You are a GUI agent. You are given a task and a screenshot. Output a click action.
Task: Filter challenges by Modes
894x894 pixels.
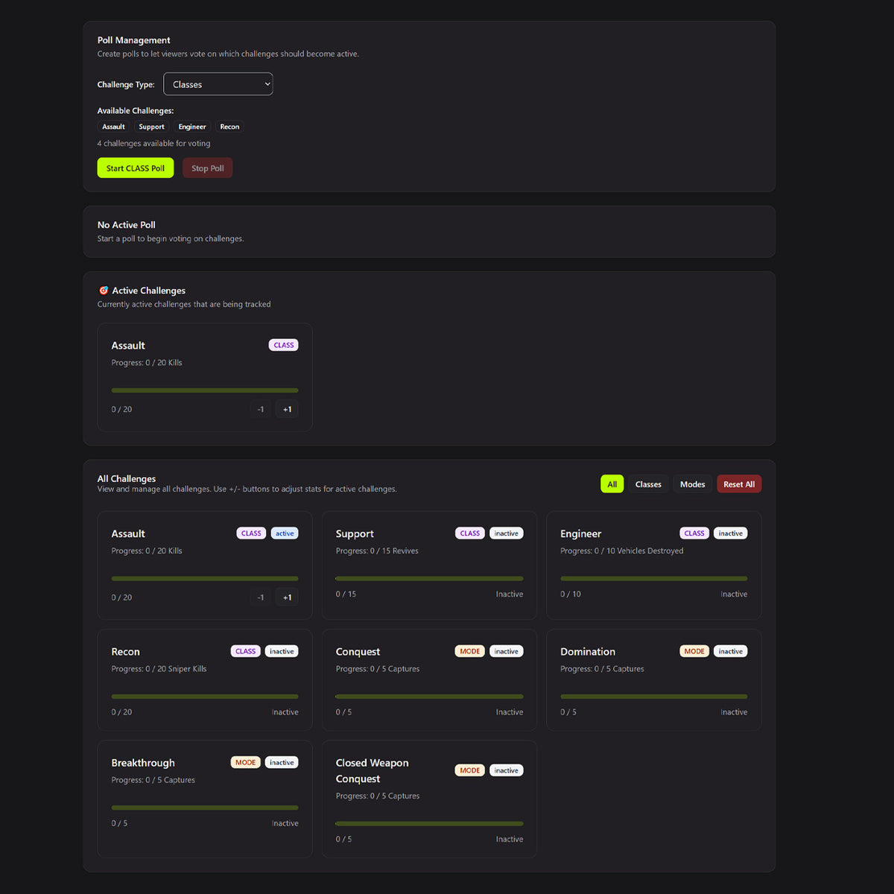click(x=692, y=484)
